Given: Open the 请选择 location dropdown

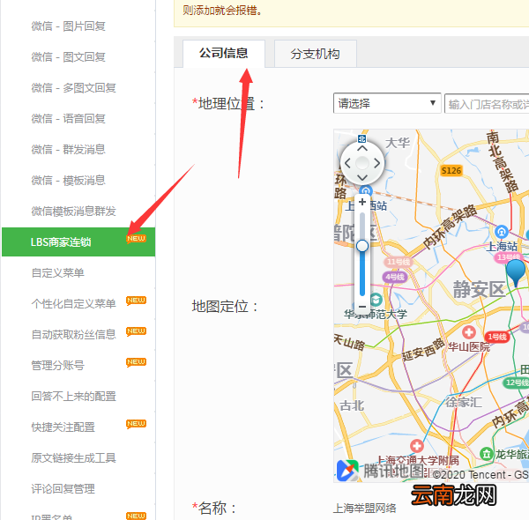Looking at the screenshot, I should point(387,103).
